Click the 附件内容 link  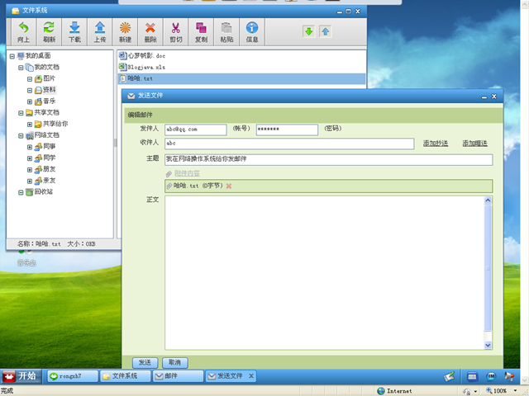click(x=187, y=173)
